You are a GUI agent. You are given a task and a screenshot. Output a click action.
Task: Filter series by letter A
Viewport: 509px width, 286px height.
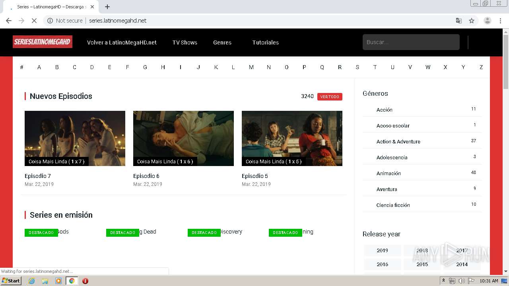coord(39,67)
